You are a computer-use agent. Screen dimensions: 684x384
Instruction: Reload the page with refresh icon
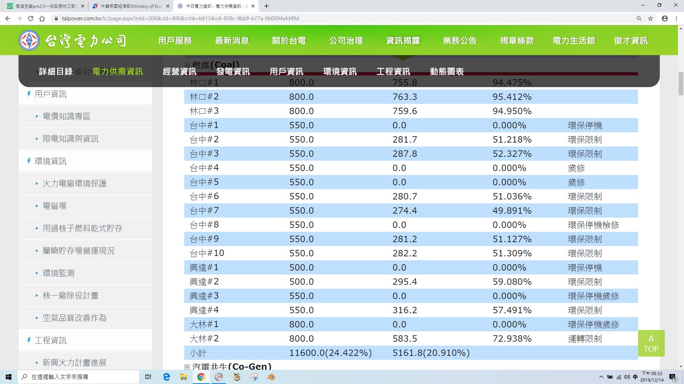[x=31, y=18]
